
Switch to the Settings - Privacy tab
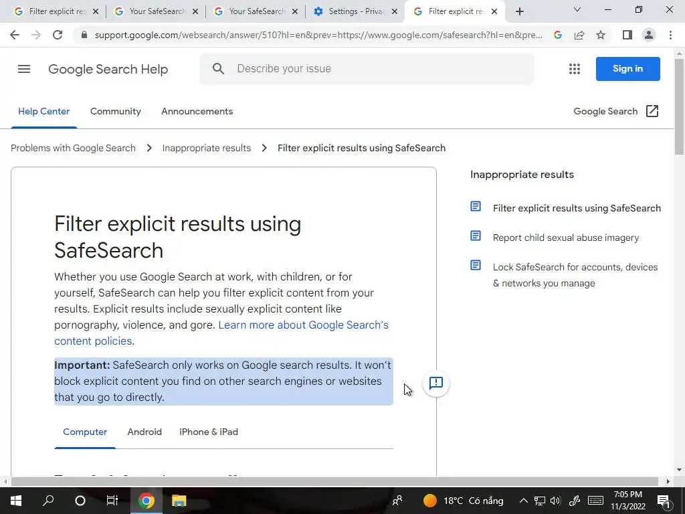tap(355, 12)
